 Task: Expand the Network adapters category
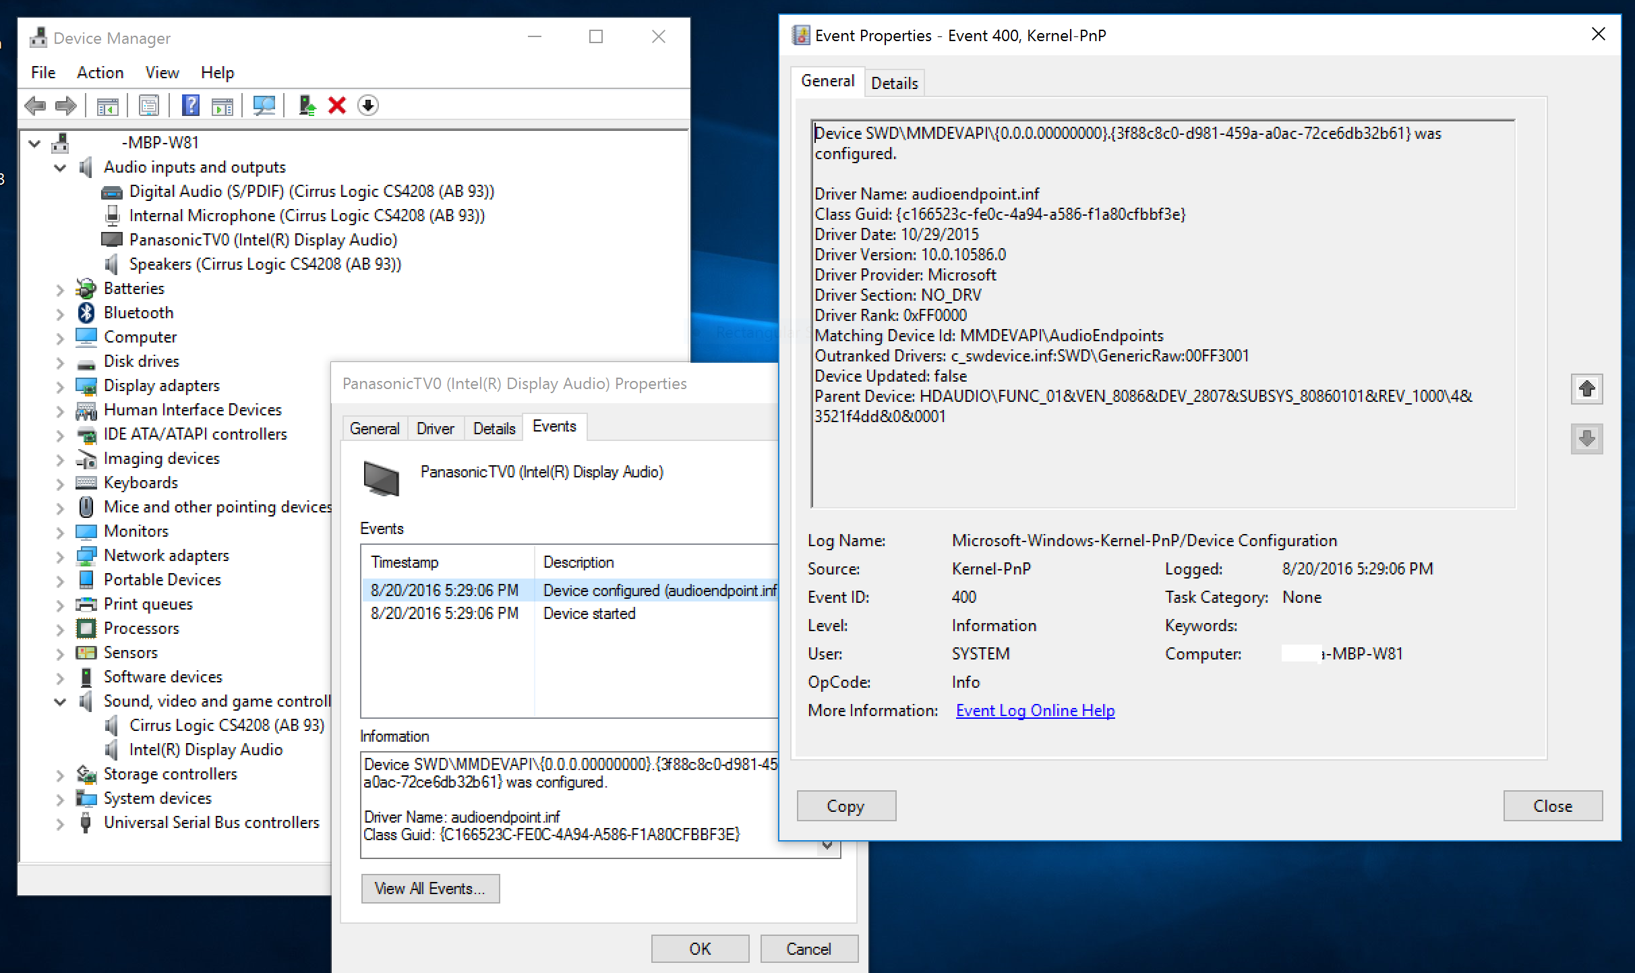tap(60, 556)
